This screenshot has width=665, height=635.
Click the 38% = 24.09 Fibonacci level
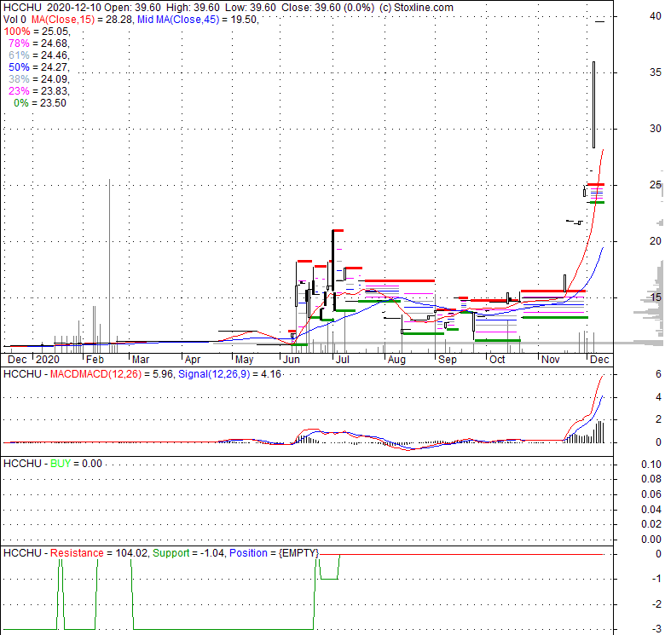39,79
